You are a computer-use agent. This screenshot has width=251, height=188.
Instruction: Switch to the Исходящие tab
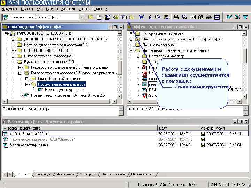click(66, 174)
